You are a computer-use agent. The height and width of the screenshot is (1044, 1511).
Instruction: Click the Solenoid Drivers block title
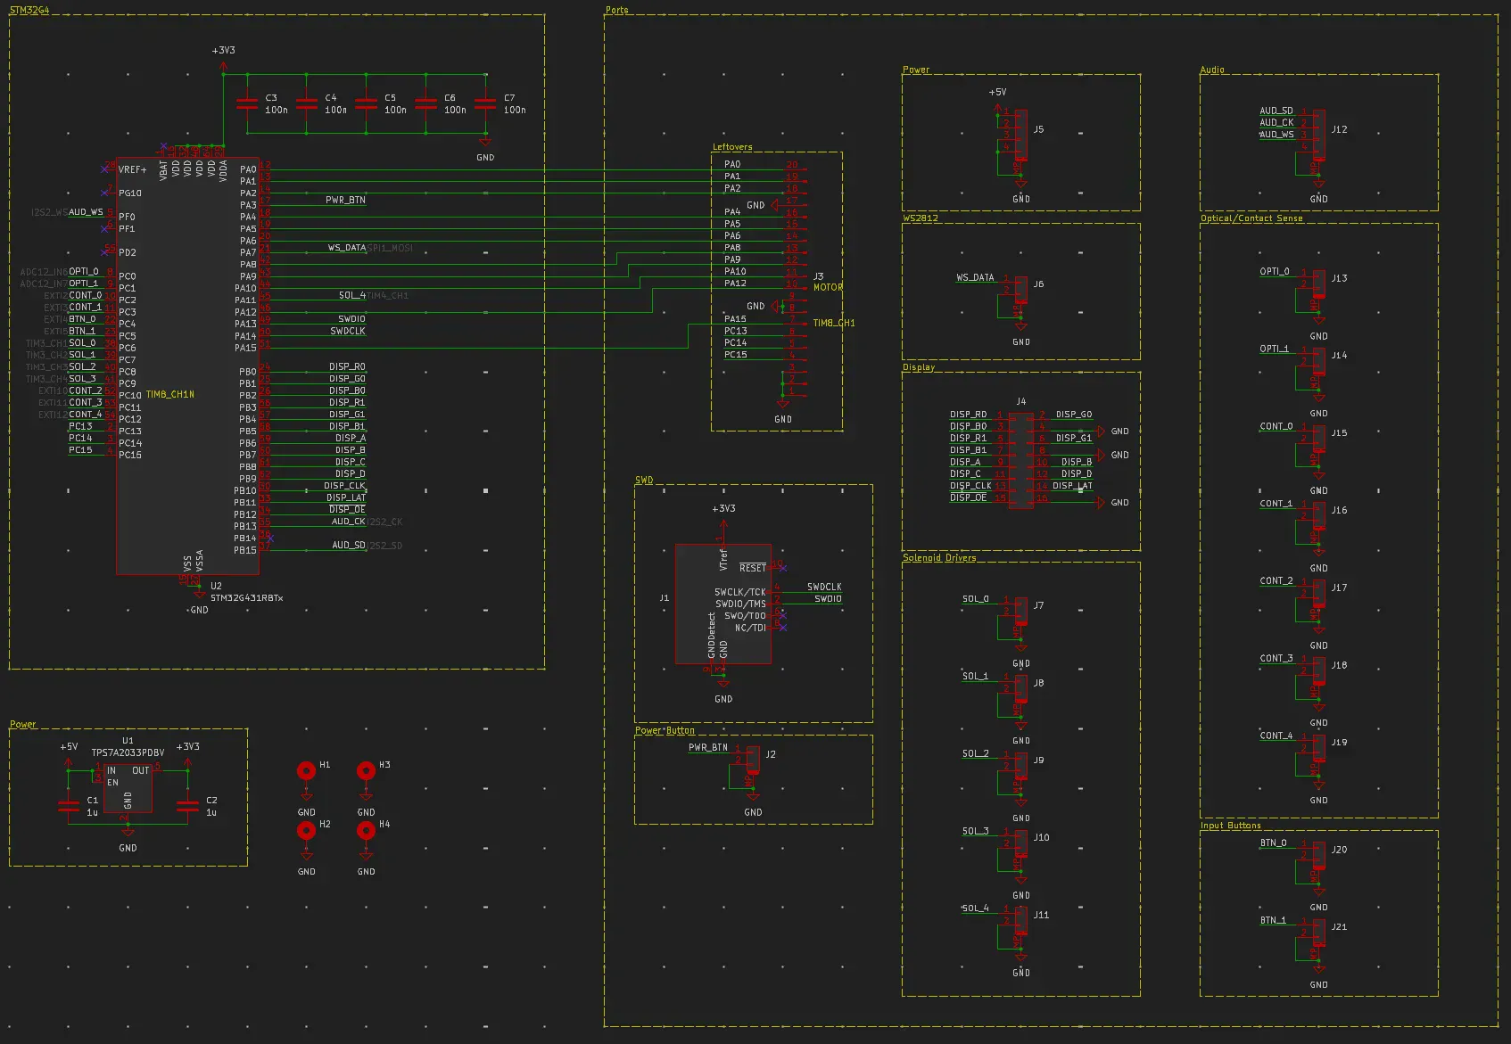tap(939, 557)
